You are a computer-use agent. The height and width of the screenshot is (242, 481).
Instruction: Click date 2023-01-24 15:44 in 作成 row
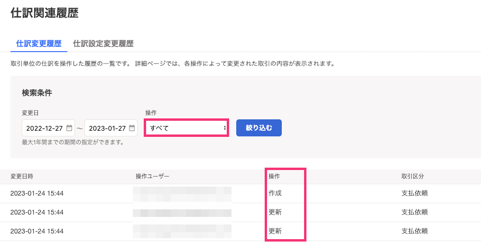point(37,194)
